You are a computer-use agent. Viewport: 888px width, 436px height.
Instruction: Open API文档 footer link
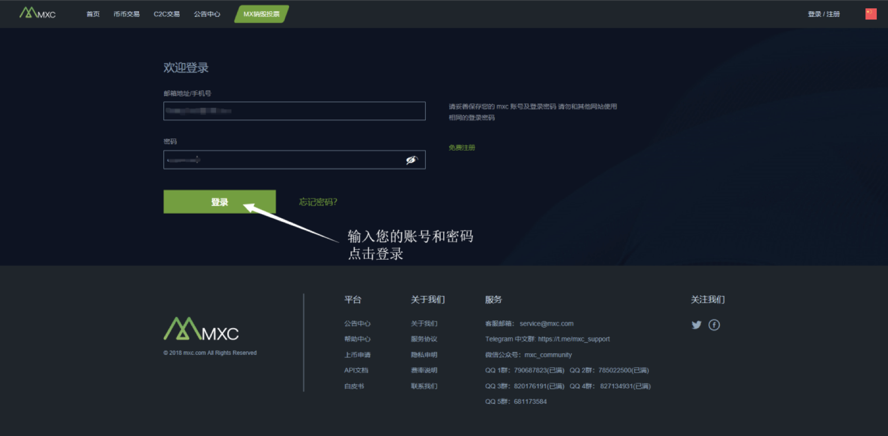[356, 370]
